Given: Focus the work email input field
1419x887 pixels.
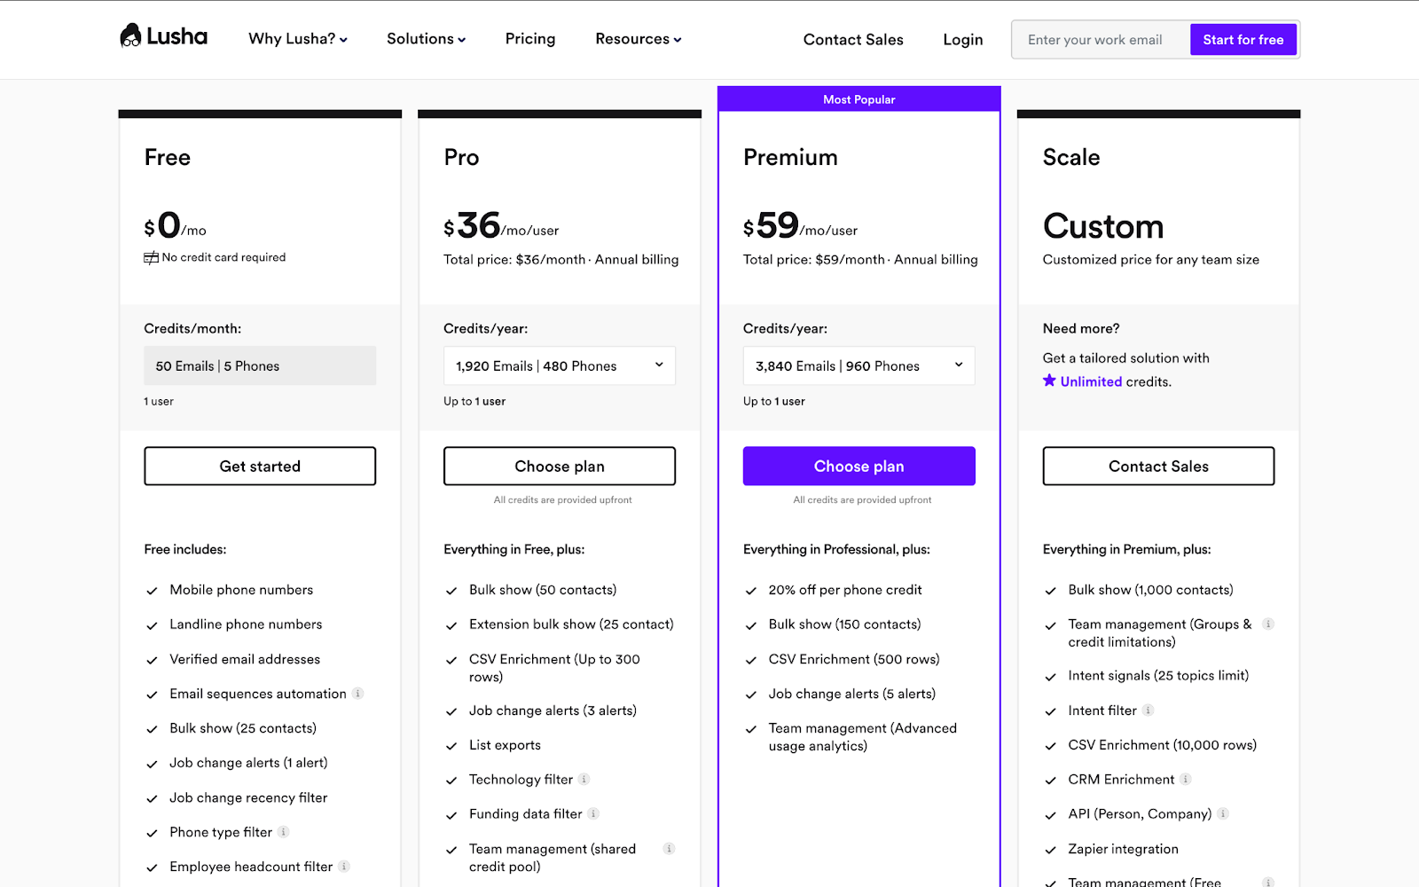Looking at the screenshot, I should 1101,40.
